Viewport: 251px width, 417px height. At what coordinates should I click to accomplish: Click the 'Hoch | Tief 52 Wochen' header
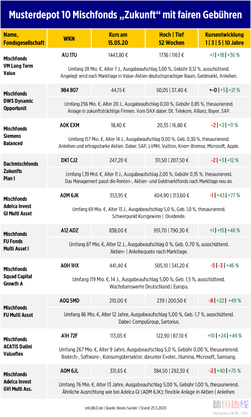(x=171, y=39)
